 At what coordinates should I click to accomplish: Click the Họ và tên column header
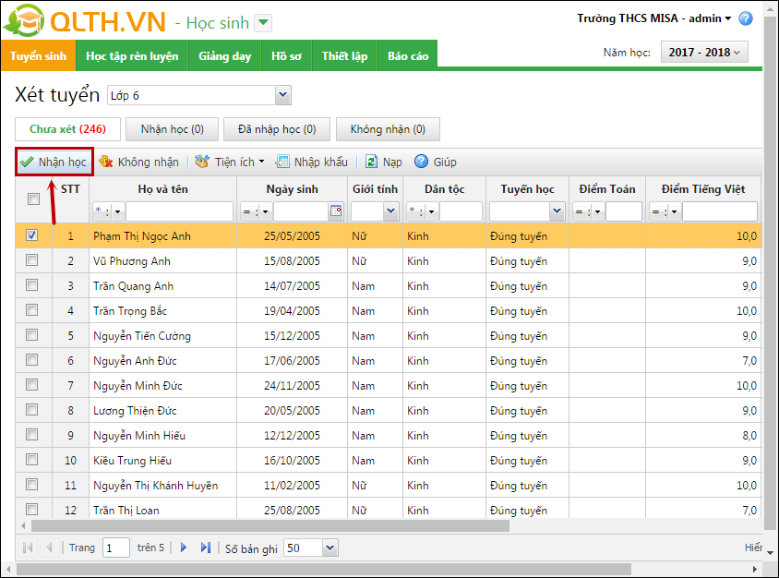click(163, 189)
